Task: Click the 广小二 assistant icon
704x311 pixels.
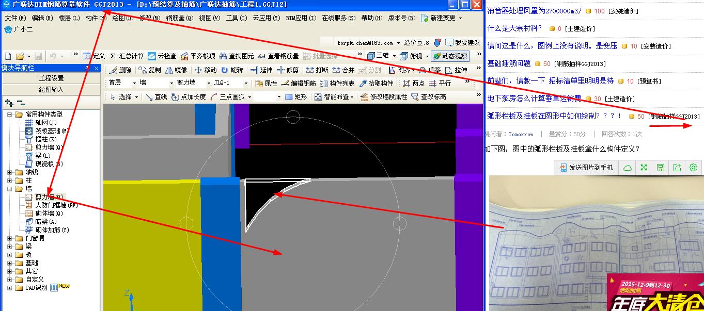Action: click(x=8, y=30)
